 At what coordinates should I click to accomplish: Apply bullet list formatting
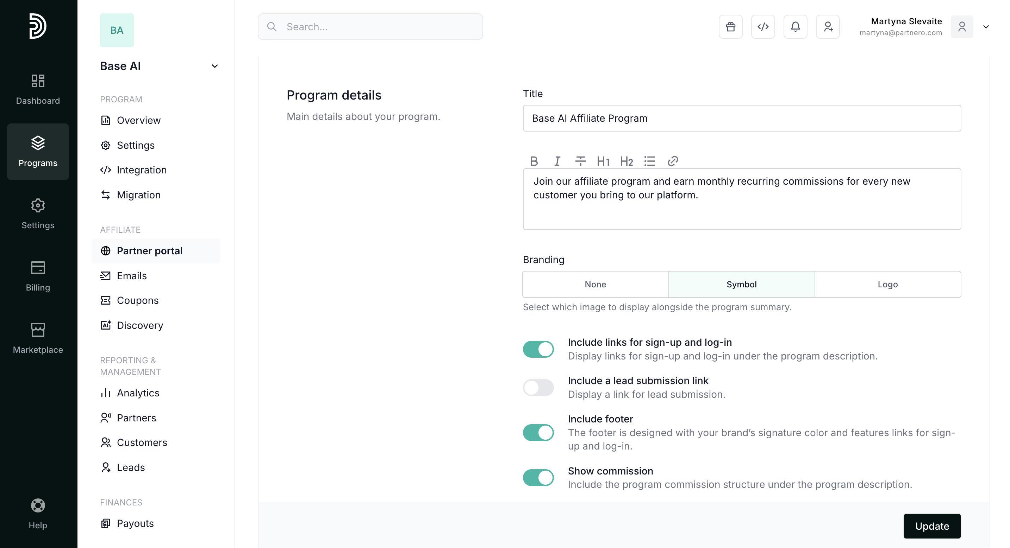pyautogui.click(x=649, y=161)
